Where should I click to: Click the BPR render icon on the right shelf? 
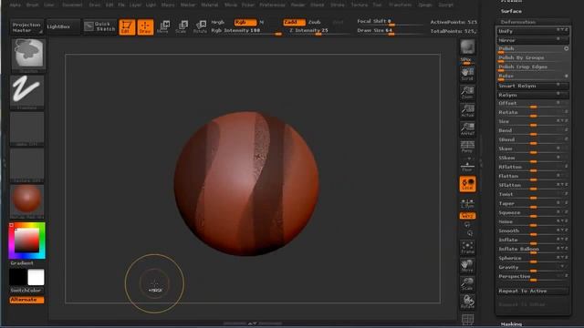coord(467,47)
